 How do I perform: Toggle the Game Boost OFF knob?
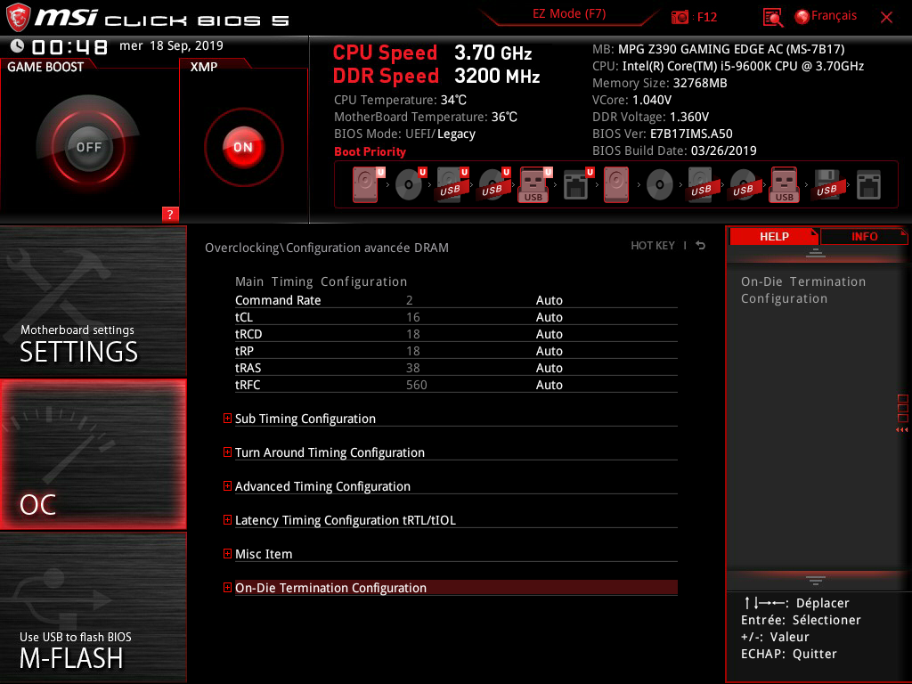click(88, 147)
